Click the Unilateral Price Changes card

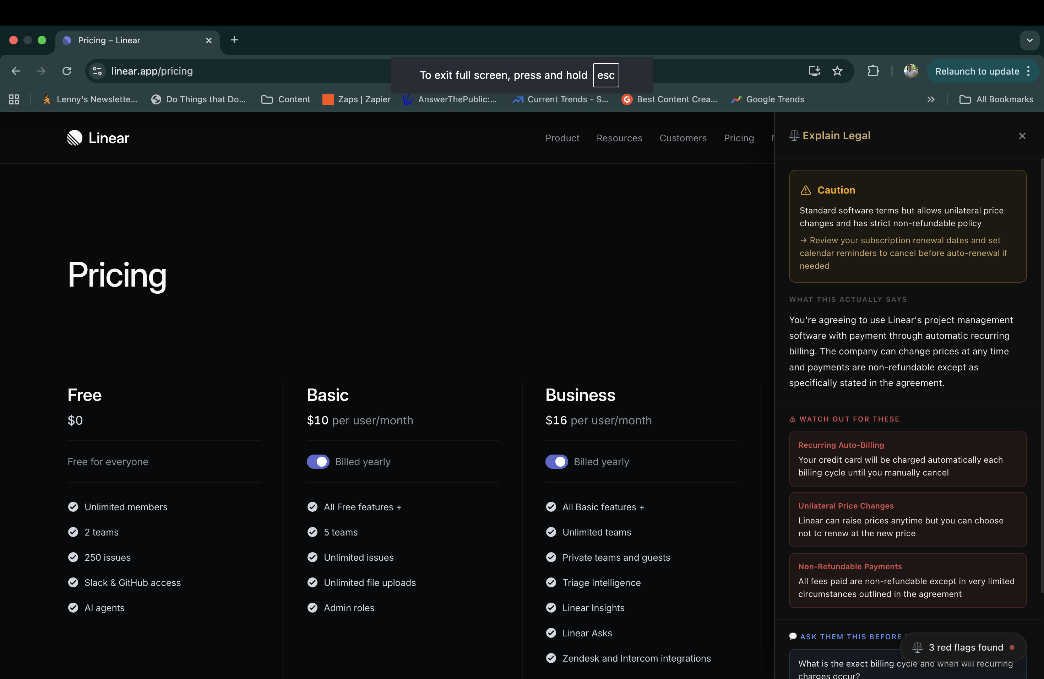pyautogui.click(x=908, y=520)
